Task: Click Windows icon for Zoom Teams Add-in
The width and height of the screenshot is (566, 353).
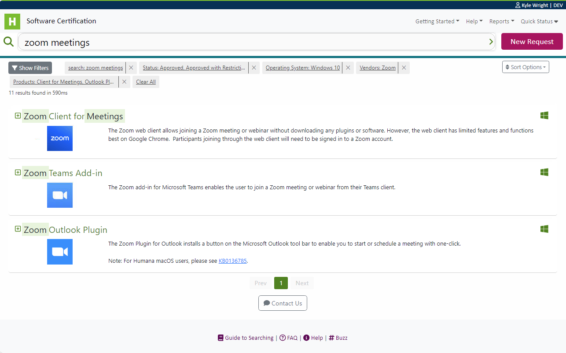Action: click(544, 172)
